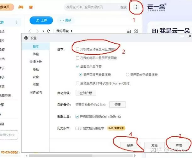Click the horizontal scrollbar right arrow
Viewport: 192px width, 158px height.
coord(135,156)
